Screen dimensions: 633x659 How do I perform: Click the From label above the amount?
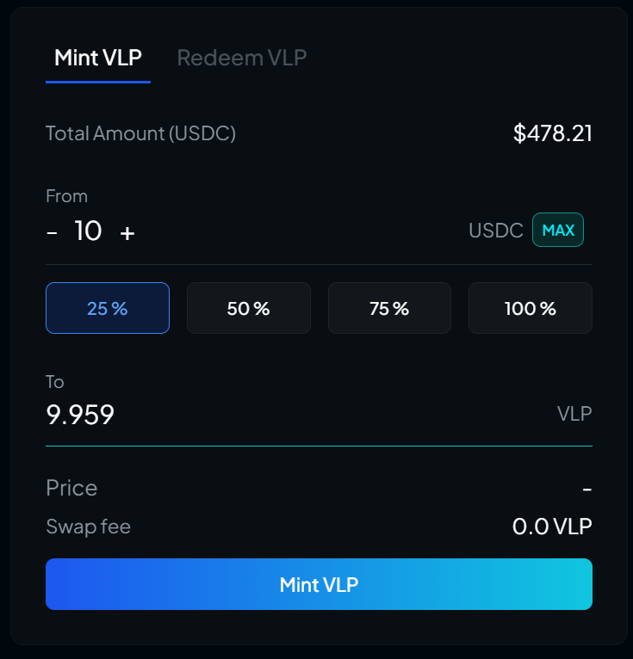[66, 196]
